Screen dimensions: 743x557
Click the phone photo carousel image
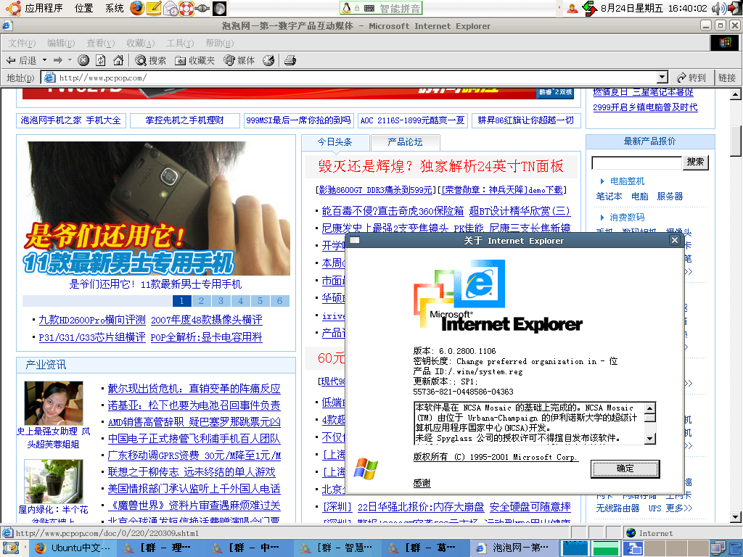157,208
